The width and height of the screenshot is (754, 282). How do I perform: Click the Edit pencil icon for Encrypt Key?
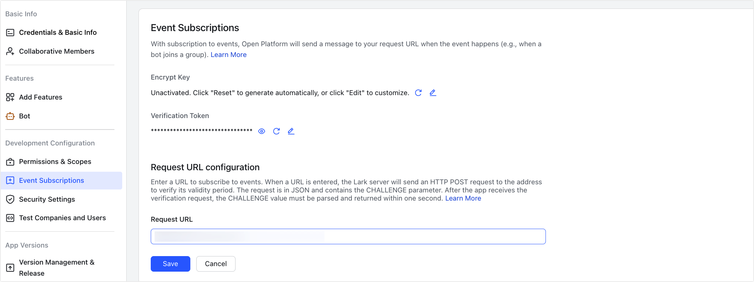433,93
